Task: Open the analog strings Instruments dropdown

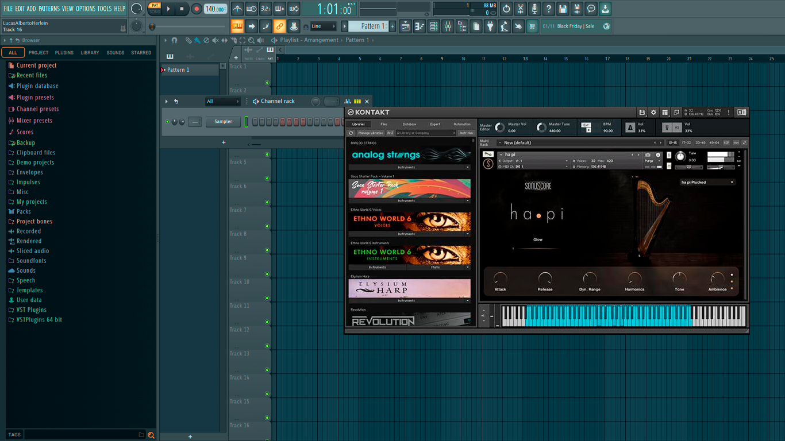Action: (x=409, y=167)
